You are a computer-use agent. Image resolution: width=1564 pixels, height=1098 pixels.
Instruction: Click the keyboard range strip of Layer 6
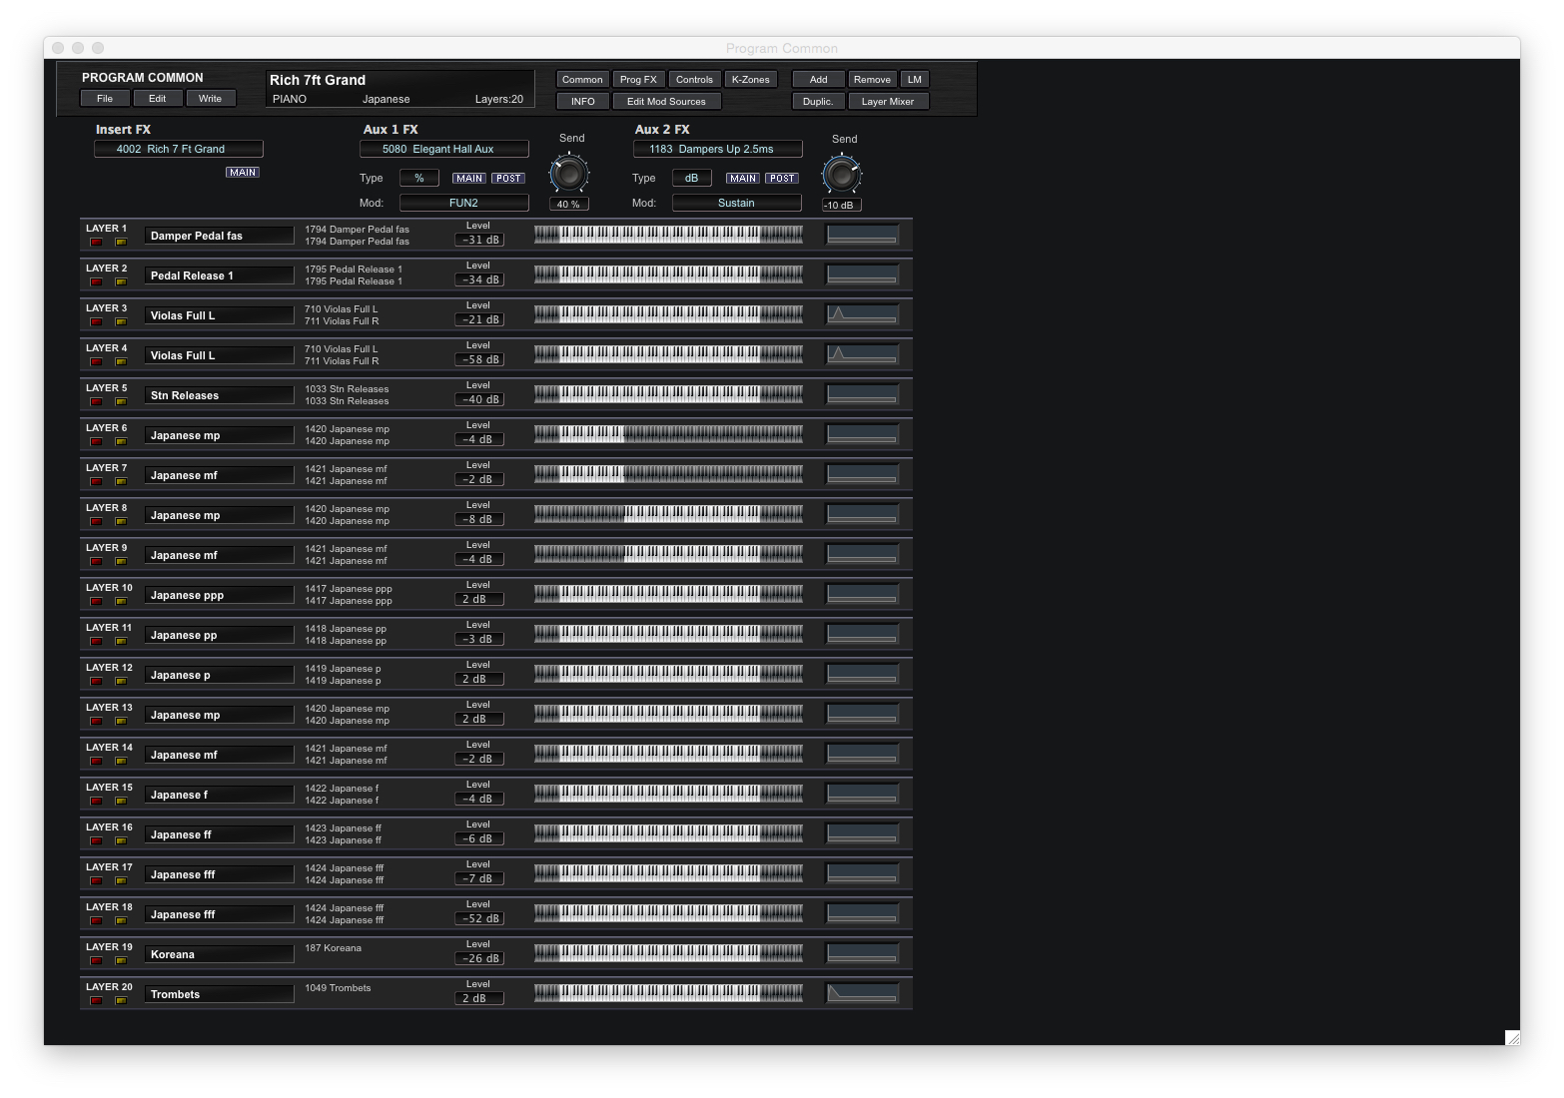click(668, 434)
